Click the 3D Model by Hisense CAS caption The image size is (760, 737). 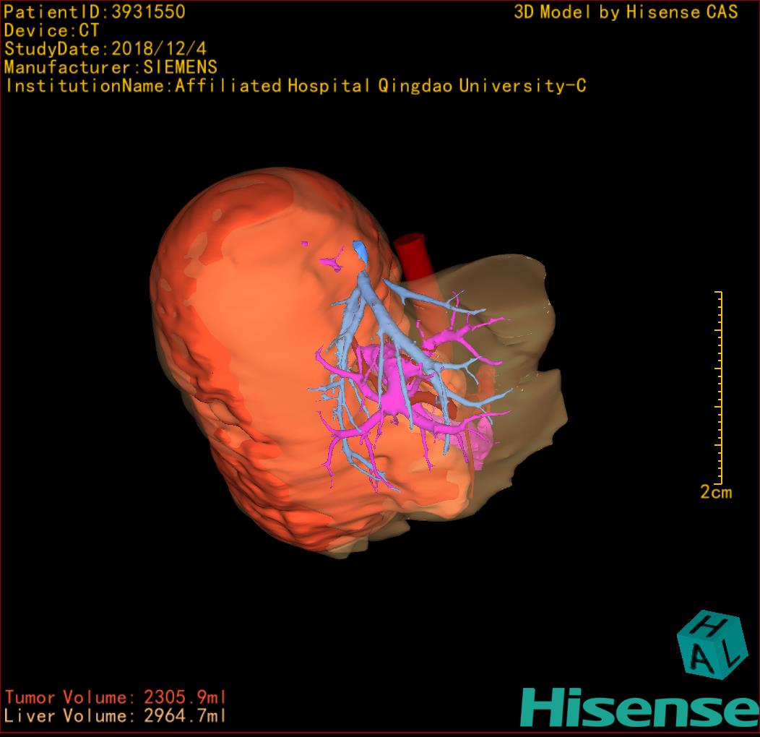pyautogui.click(x=626, y=12)
